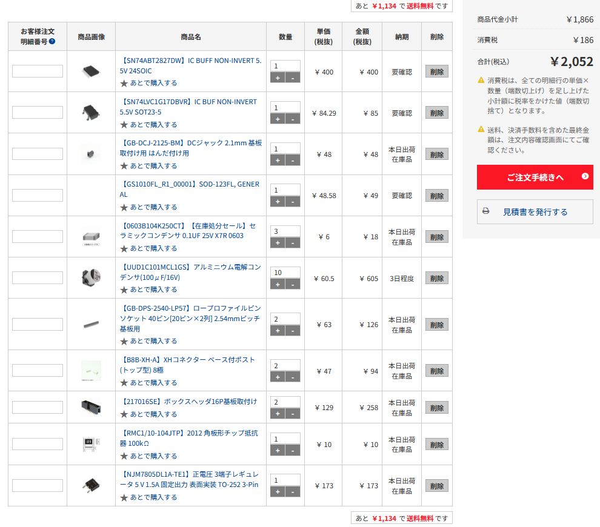
Task: Remove the GS1010FL_R1_00001 item
Action: [436, 196]
